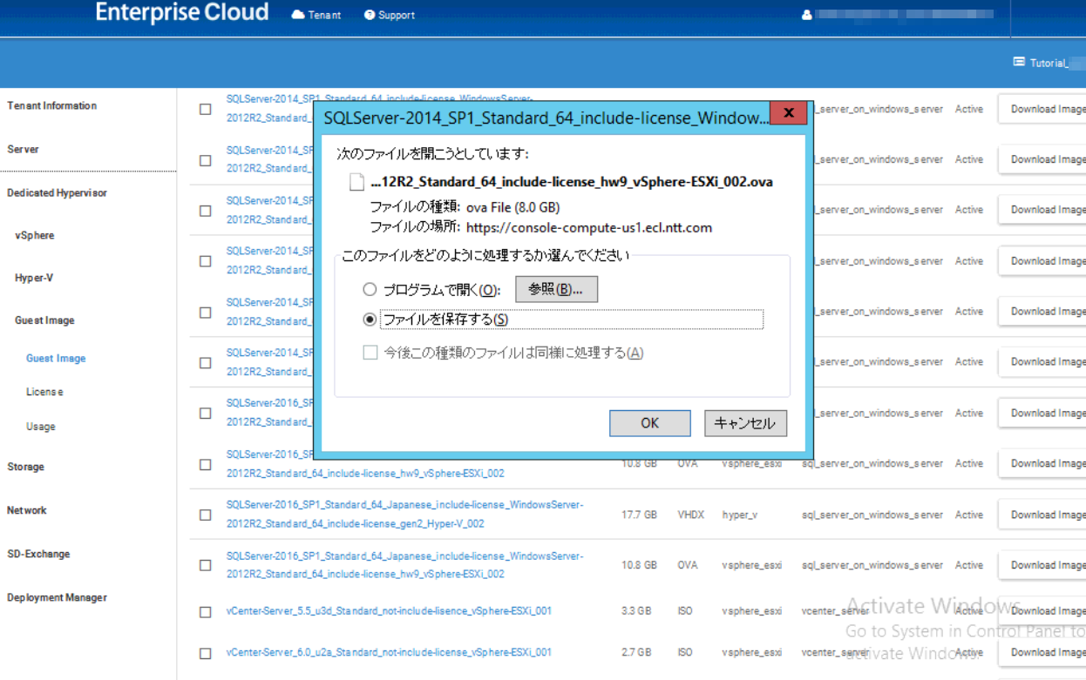This screenshot has width=1086, height=680.
Task: Click the VHDX format cell
Action: [690, 515]
